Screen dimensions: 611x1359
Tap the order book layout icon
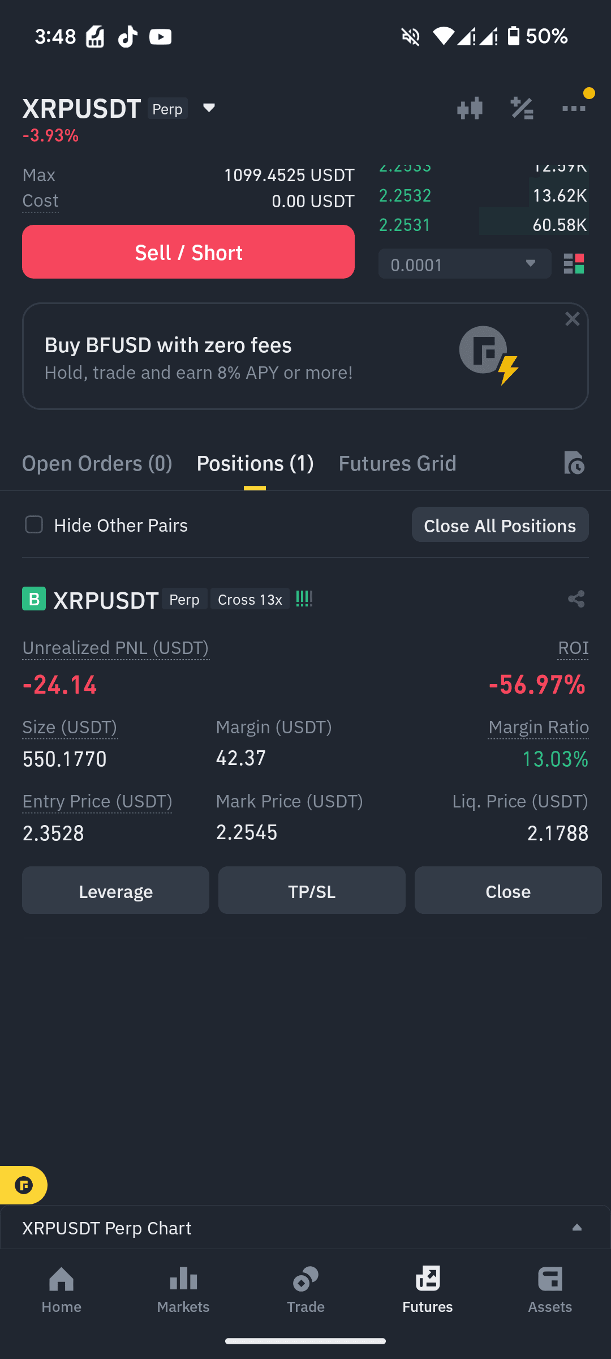click(x=574, y=264)
